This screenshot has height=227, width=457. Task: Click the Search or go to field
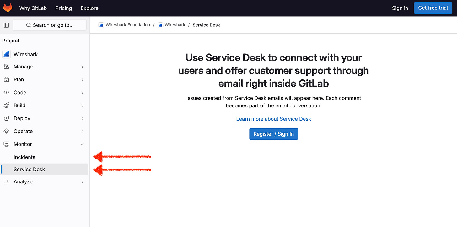(x=50, y=25)
